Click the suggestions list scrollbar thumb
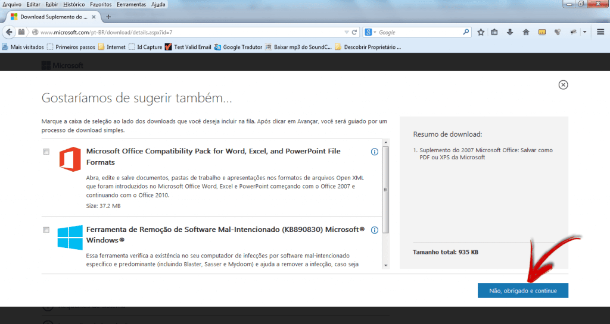Viewport: 610px width, 324px height. click(386, 190)
